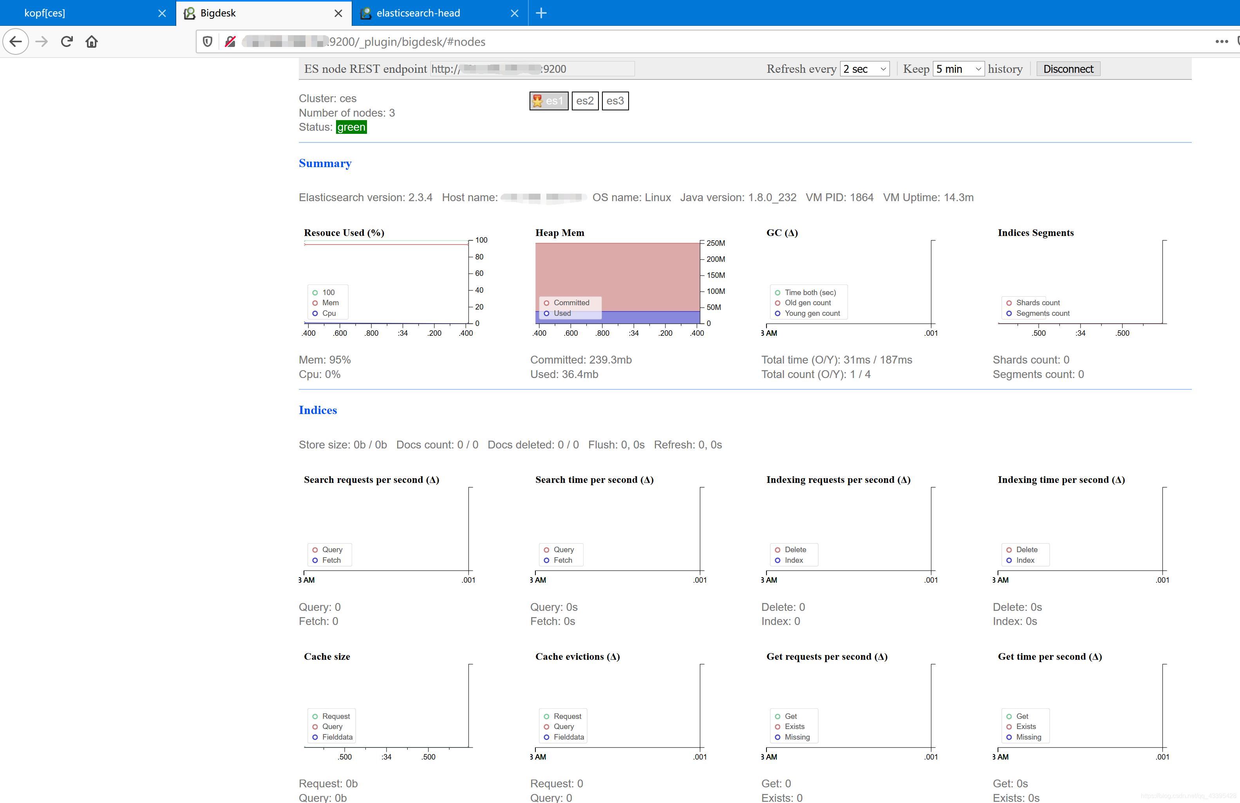Click the Fetch legend marker in Search time

pyautogui.click(x=546, y=560)
